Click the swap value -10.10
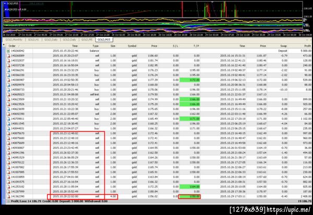Viewport: 313px width, 215px height. click(283, 90)
